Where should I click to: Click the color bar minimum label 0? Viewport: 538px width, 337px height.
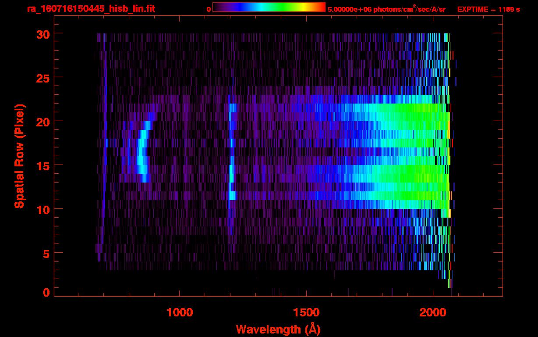point(209,9)
